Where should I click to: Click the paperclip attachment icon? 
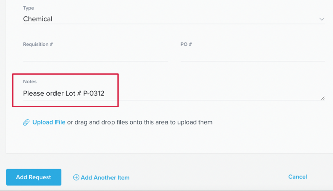pyautogui.click(x=26, y=122)
